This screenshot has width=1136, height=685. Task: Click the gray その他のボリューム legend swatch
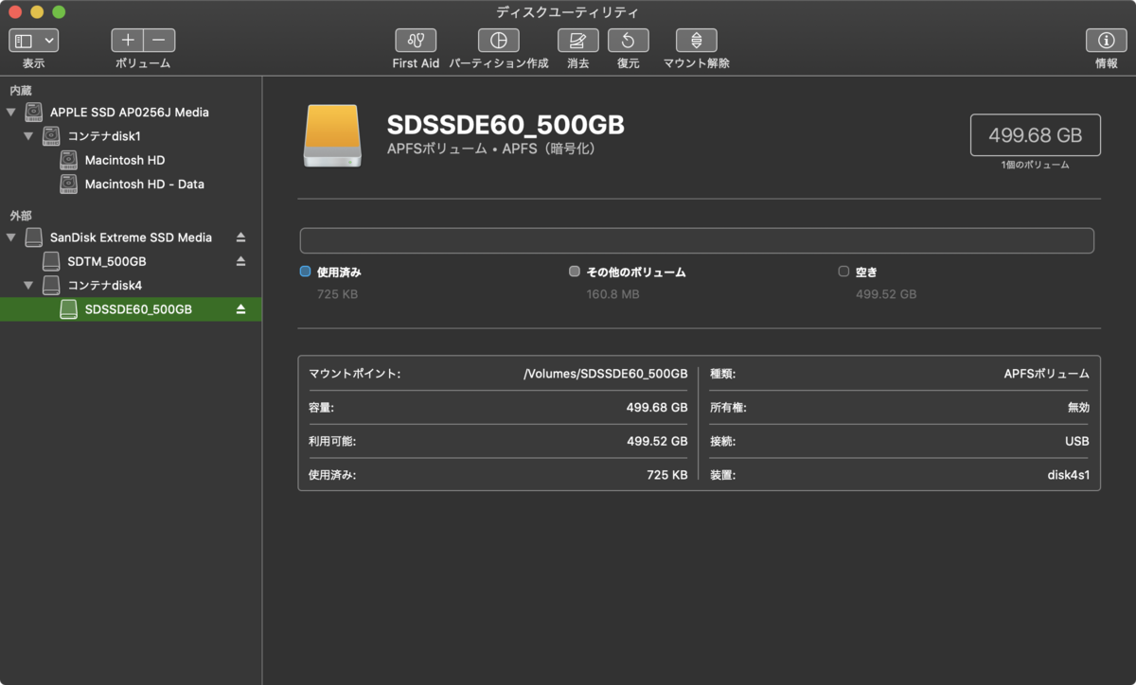coord(575,272)
